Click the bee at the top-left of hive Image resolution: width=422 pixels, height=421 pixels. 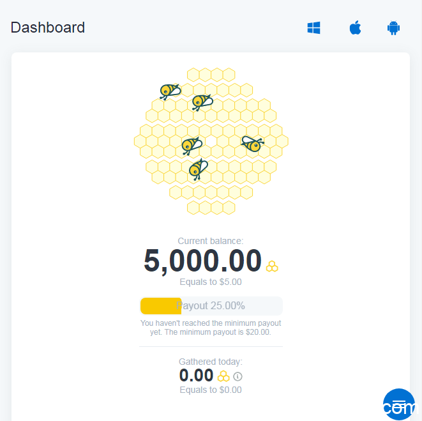pyautogui.click(x=170, y=91)
